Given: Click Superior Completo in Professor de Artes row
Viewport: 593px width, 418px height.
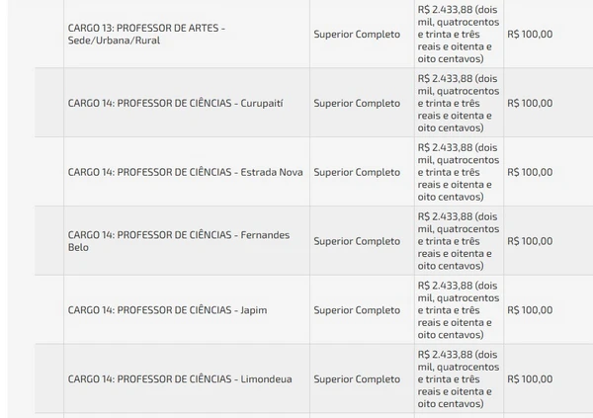Looking at the screenshot, I should click(x=357, y=35).
